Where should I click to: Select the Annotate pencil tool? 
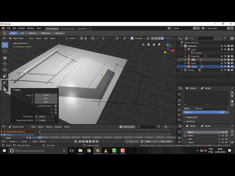click(x=5, y=83)
